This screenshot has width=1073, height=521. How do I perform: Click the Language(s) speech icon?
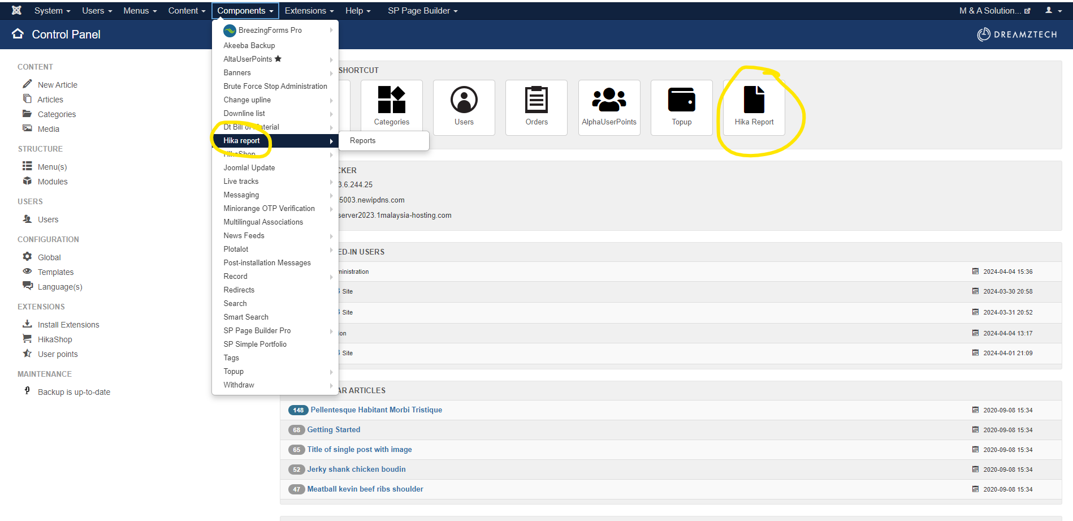pos(28,286)
